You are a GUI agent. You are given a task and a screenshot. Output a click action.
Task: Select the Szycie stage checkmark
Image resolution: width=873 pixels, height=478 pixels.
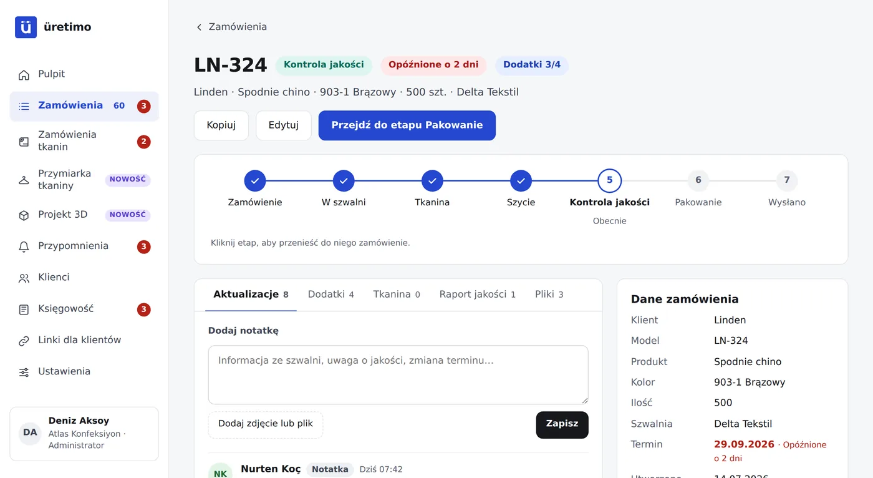[521, 181]
